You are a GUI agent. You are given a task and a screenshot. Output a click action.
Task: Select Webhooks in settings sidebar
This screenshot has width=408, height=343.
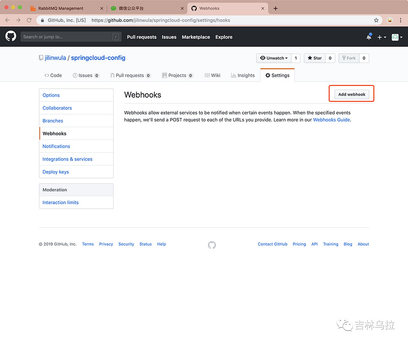[76, 133]
